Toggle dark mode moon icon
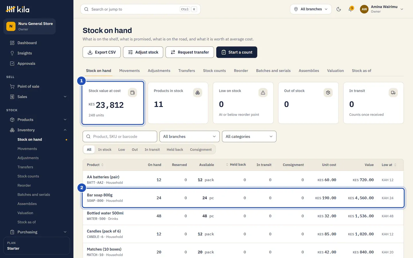This screenshot has height=258, width=413. [x=339, y=9]
